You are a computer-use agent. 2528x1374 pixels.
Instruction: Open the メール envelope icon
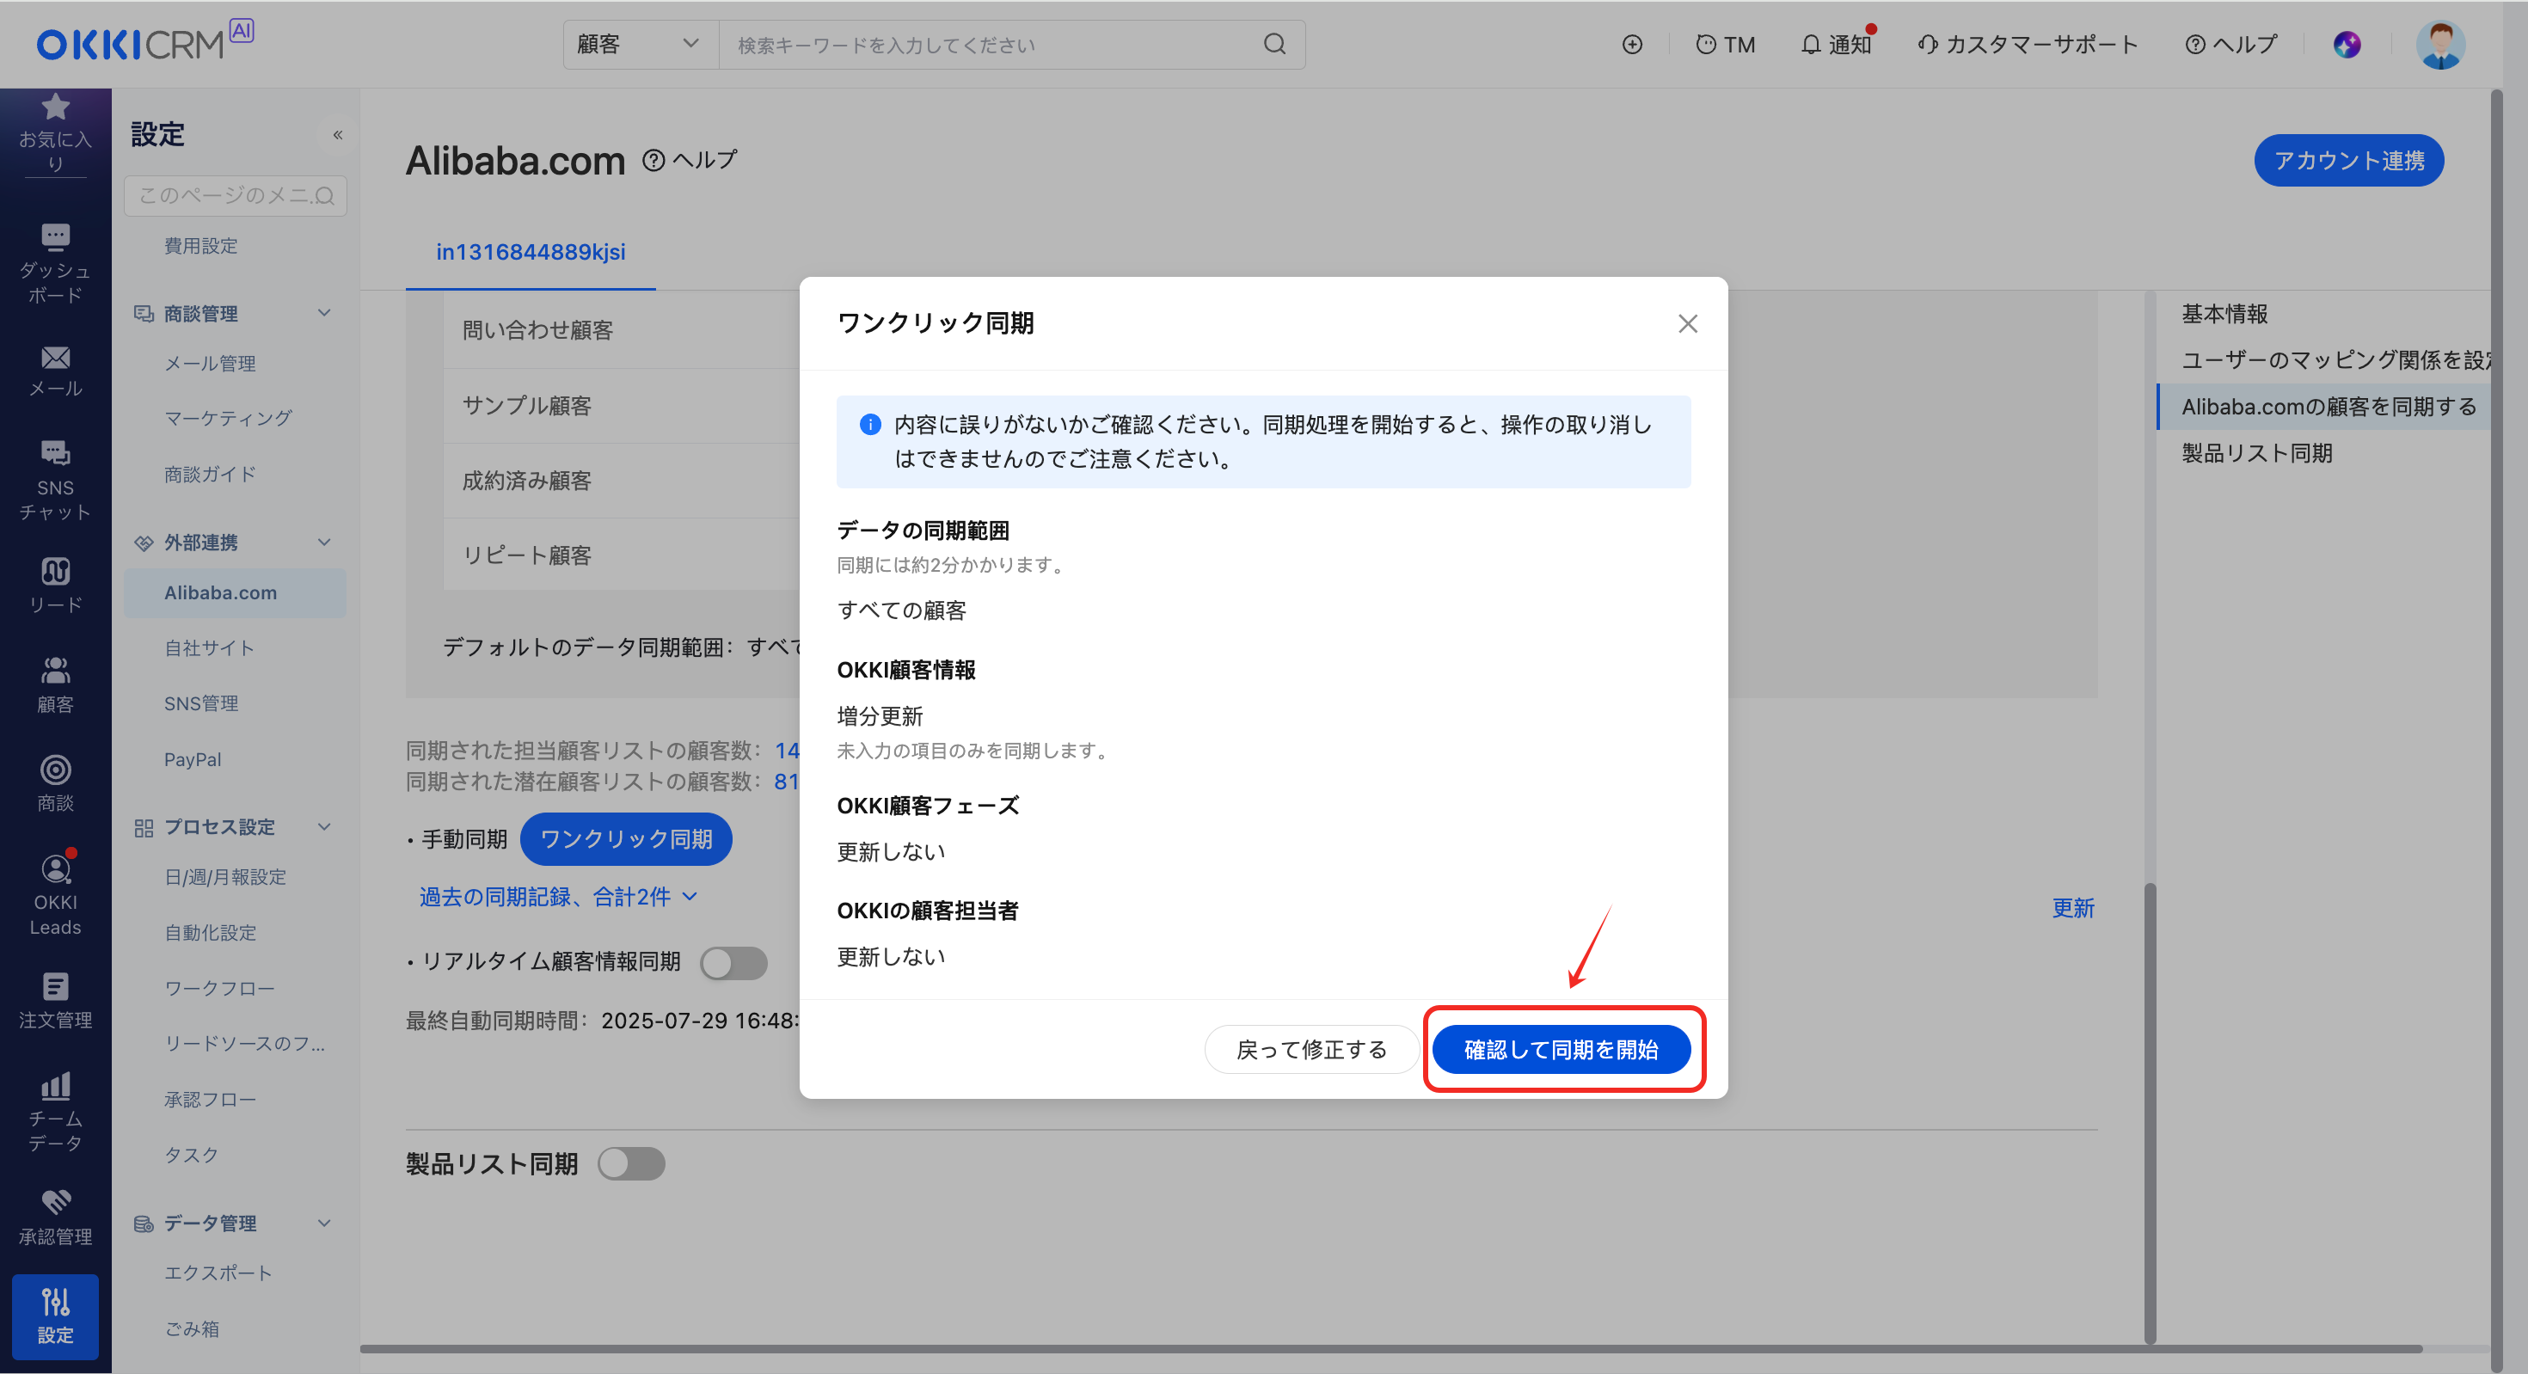[55, 357]
